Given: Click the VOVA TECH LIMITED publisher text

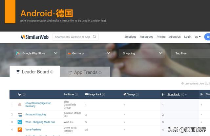Looking at the screenshot, I should pyautogui.click(x=71, y=129).
